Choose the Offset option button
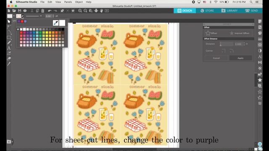This screenshot has width=269, height=151. point(211,33)
